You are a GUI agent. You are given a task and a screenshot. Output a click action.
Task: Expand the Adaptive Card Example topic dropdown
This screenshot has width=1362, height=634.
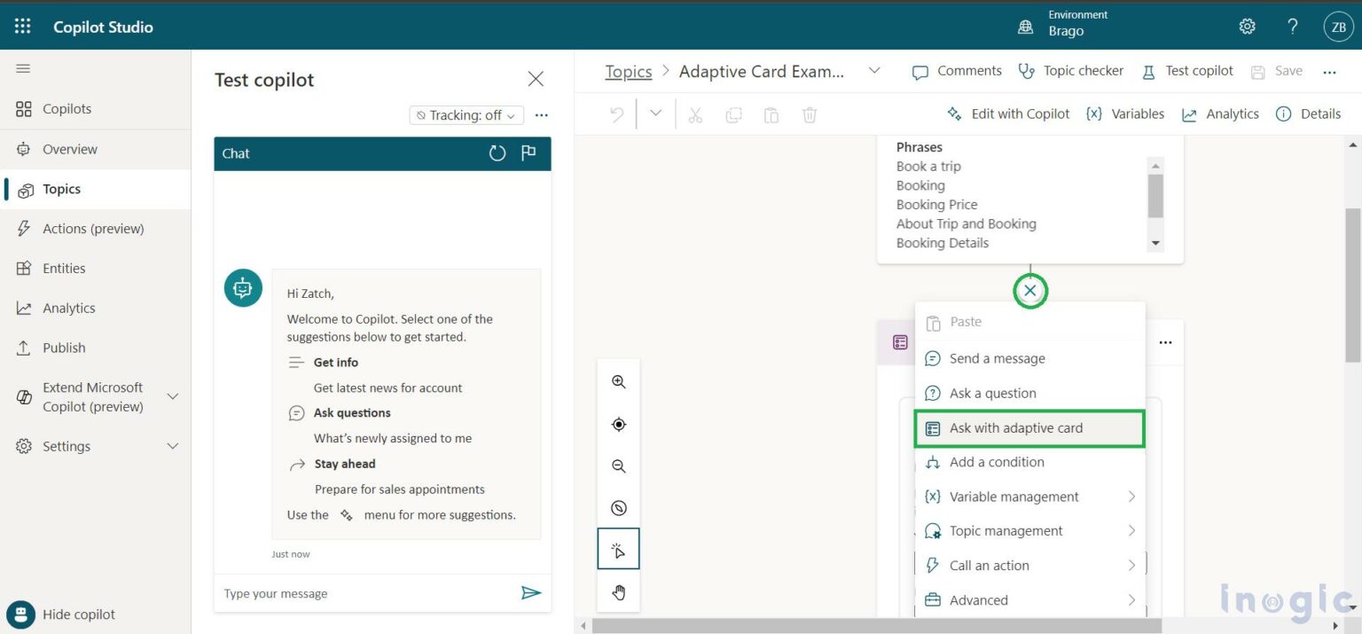pos(874,71)
